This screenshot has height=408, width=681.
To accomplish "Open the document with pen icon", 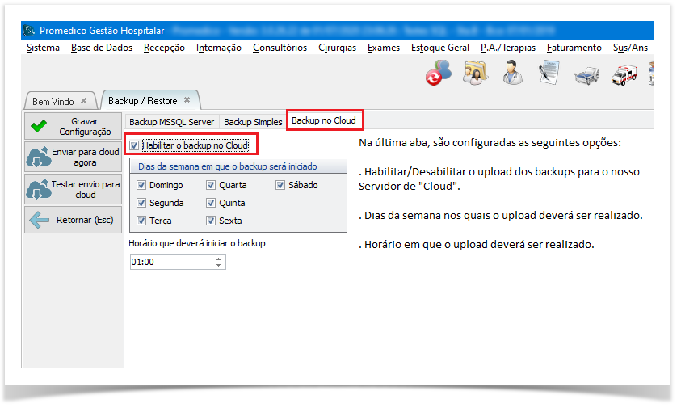I will tap(549, 74).
